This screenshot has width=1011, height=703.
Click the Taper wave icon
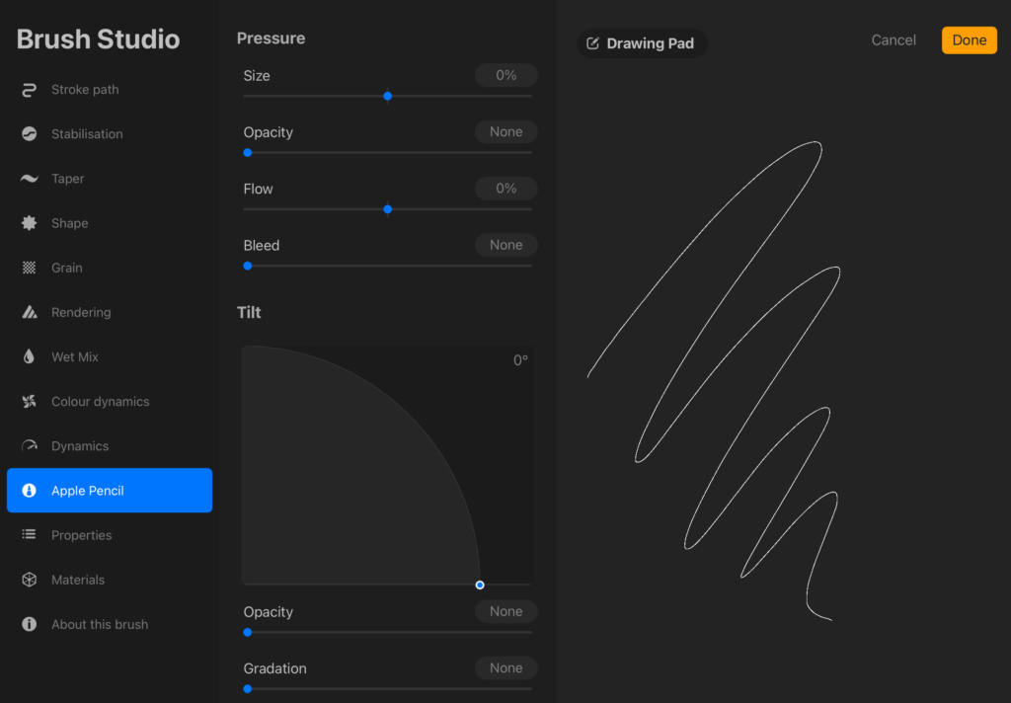pos(29,179)
